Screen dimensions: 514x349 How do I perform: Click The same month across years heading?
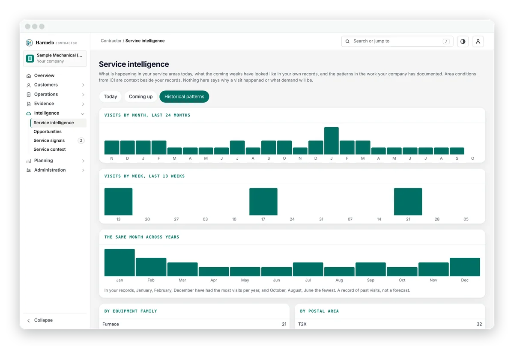(142, 237)
